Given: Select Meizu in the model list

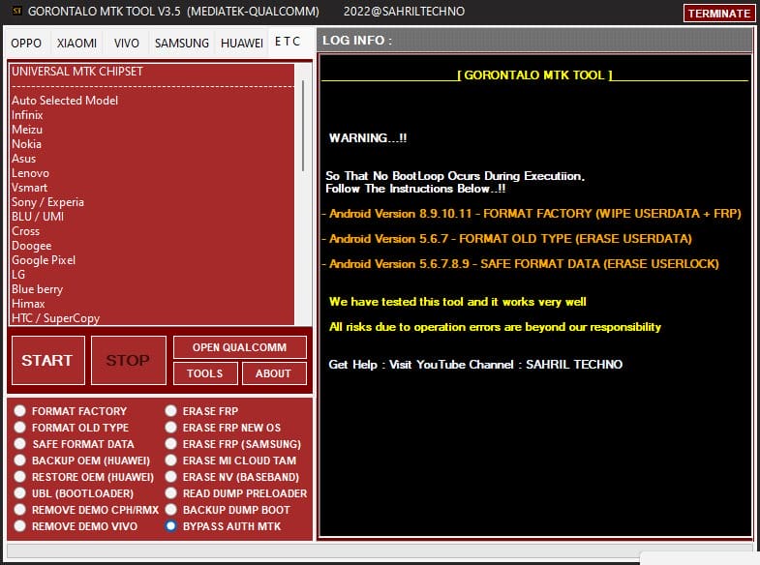Looking at the screenshot, I should (x=152, y=130).
